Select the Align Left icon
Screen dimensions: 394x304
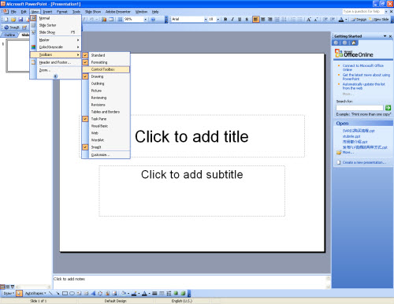coord(255,19)
